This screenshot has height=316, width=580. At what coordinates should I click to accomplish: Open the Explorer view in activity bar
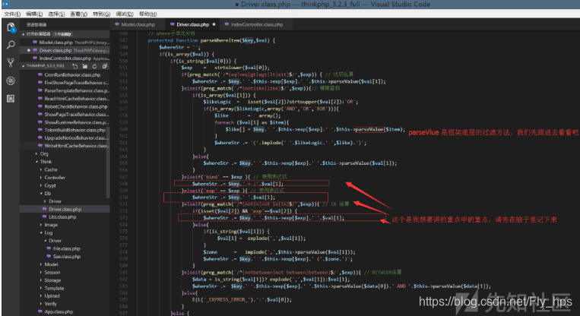pos(11,27)
